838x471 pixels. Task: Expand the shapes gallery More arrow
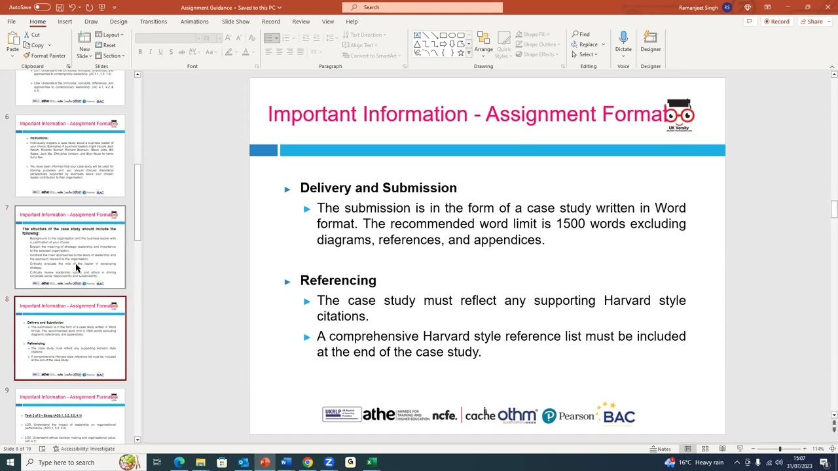point(468,54)
